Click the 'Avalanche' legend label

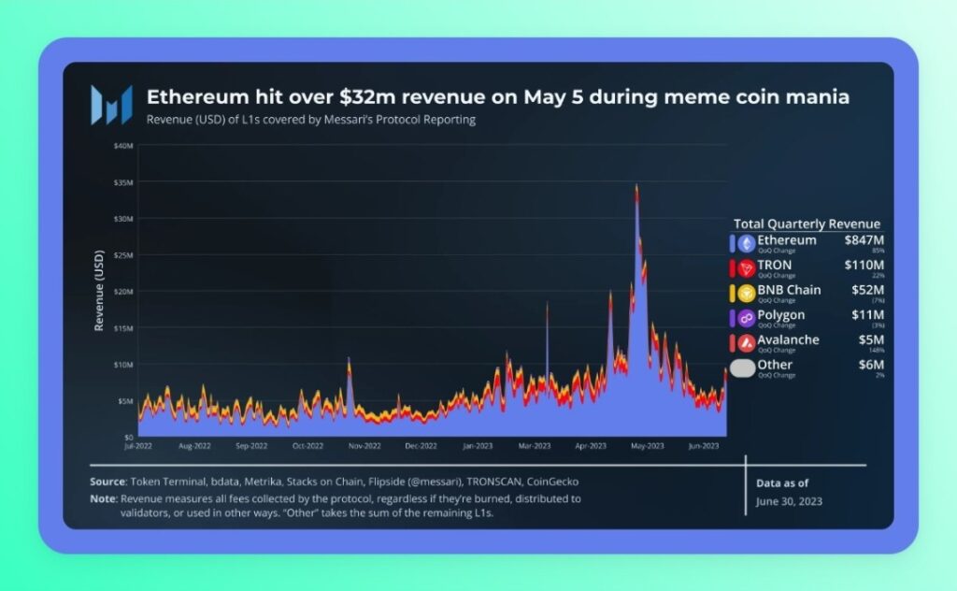pos(788,340)
